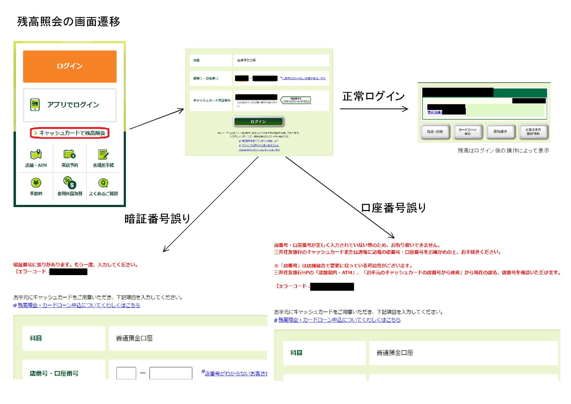Select the 暗証番号に誤りがあります error text
This screenshot has width=571, height=404.
point(76,265)
